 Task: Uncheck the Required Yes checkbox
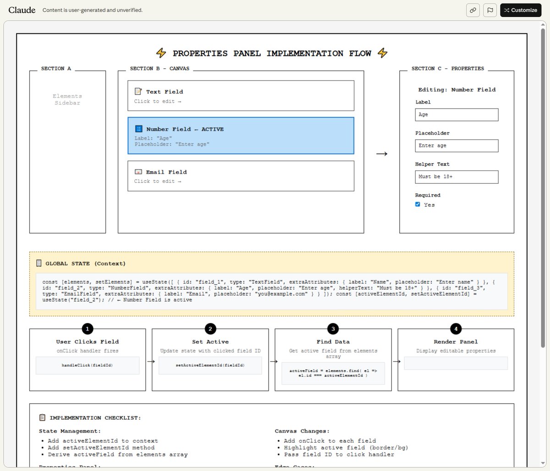pos(418,204)
